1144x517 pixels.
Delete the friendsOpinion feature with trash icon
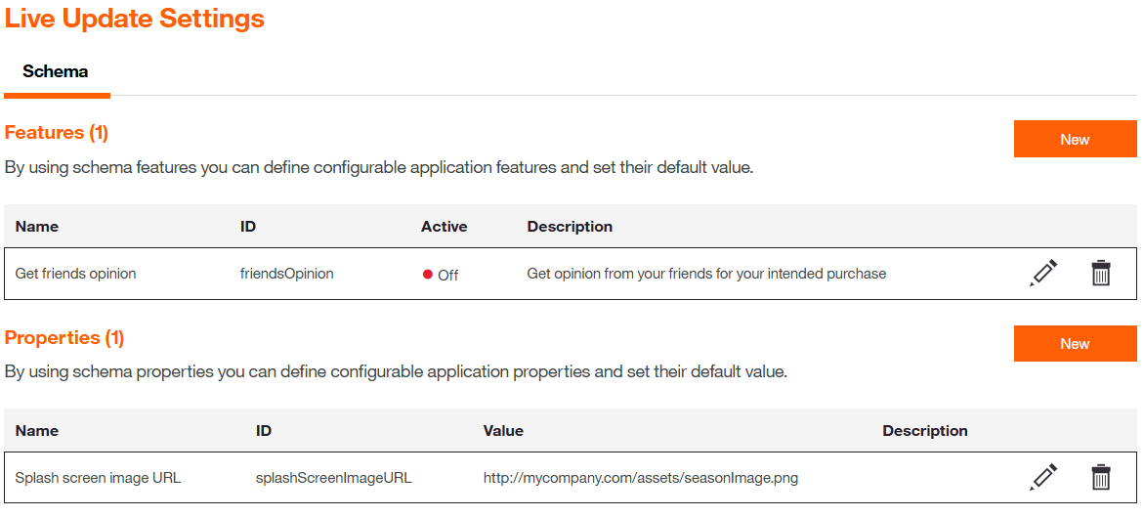1100,273
